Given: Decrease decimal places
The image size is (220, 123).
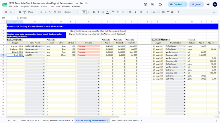Looking at the screenshot, I should pos(50,12).
